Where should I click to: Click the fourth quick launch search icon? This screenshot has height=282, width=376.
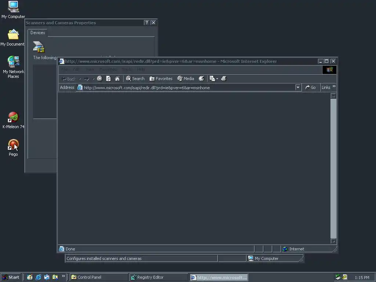(x=55, y=277)
